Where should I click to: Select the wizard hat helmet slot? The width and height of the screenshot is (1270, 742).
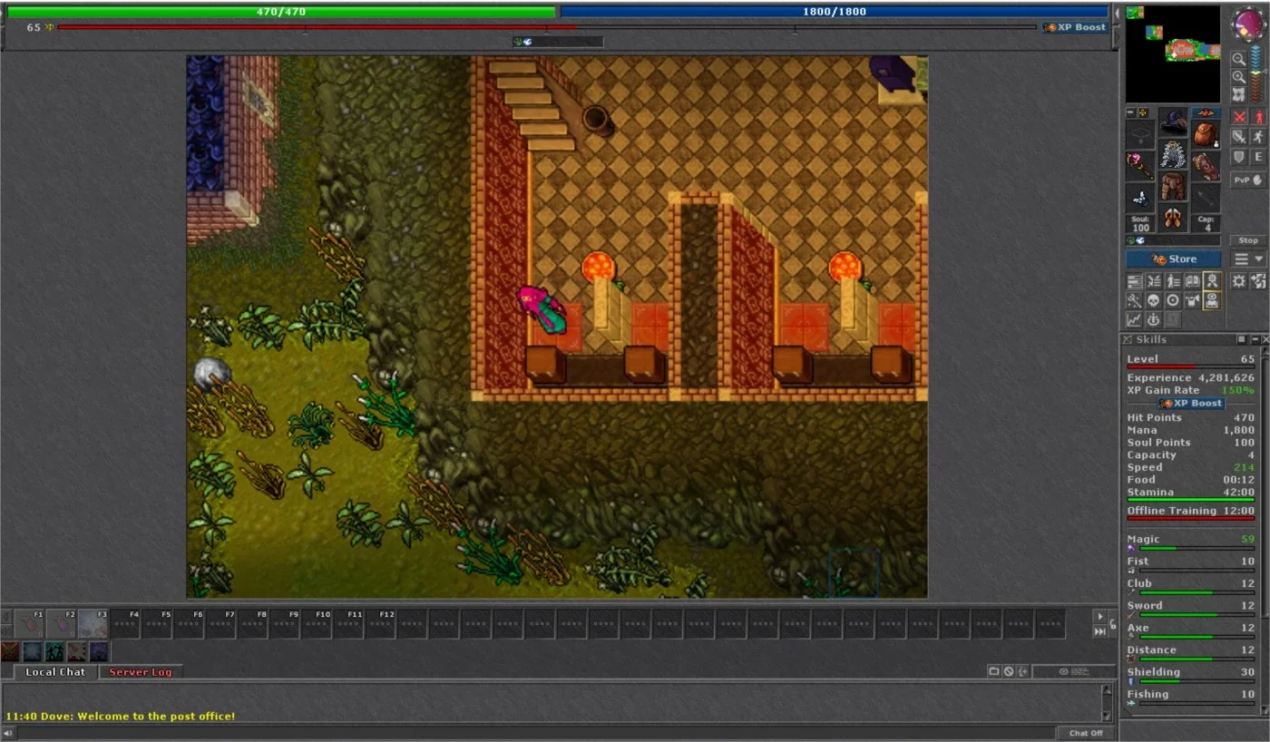pyautogui.click(x=1173, y=122)
